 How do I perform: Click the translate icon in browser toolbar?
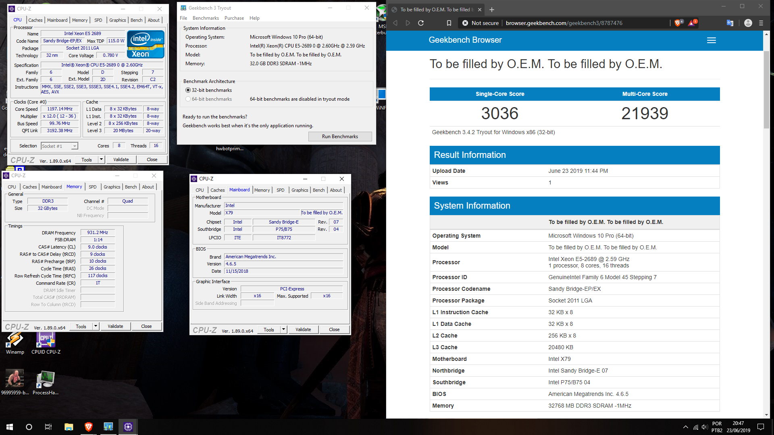click(730, 23)
